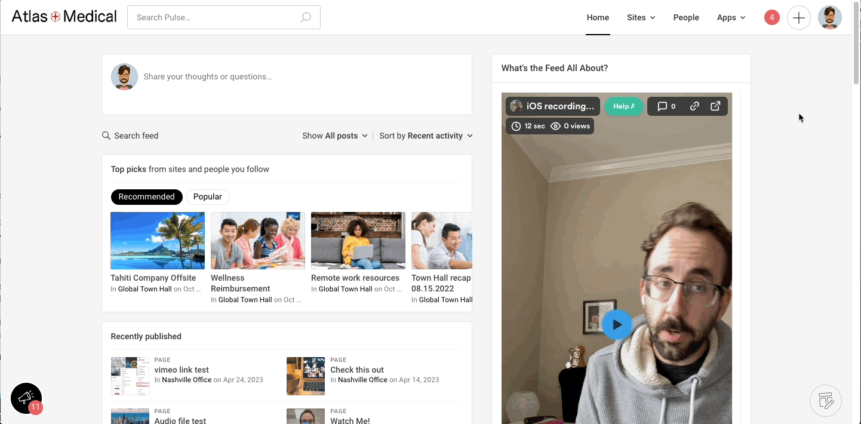The height and width of the screenshot is (424, 861).
Task: Expand the Apps dropdown menu
Action: (x=731, y=17)
